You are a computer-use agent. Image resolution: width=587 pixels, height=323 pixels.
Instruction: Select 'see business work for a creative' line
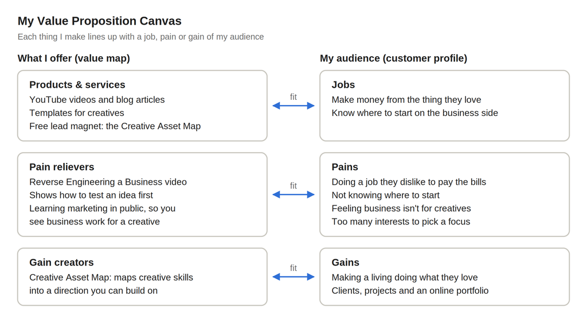95,221
